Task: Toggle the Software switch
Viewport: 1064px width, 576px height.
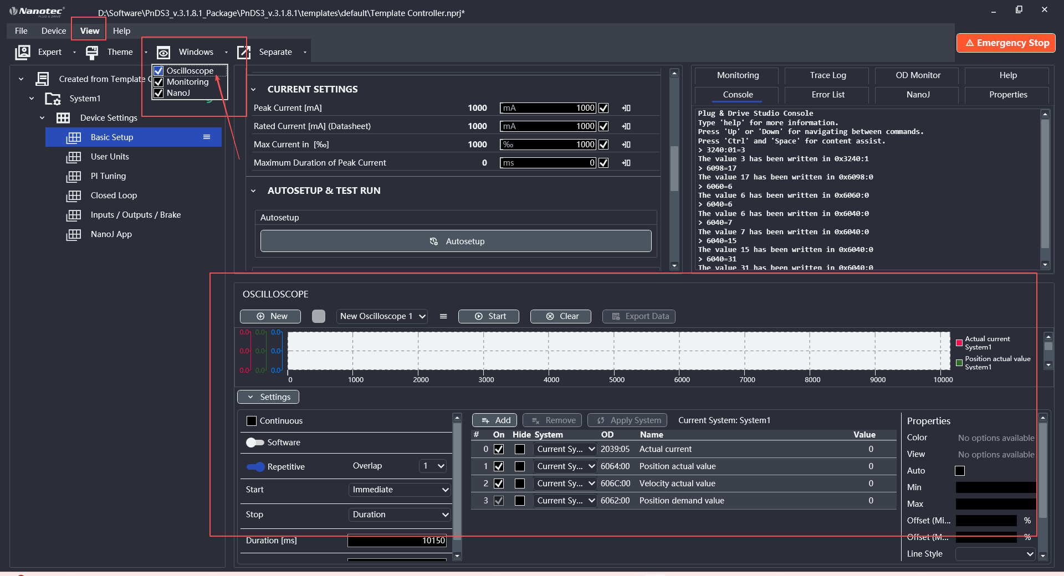Action: tap(255, 443)
